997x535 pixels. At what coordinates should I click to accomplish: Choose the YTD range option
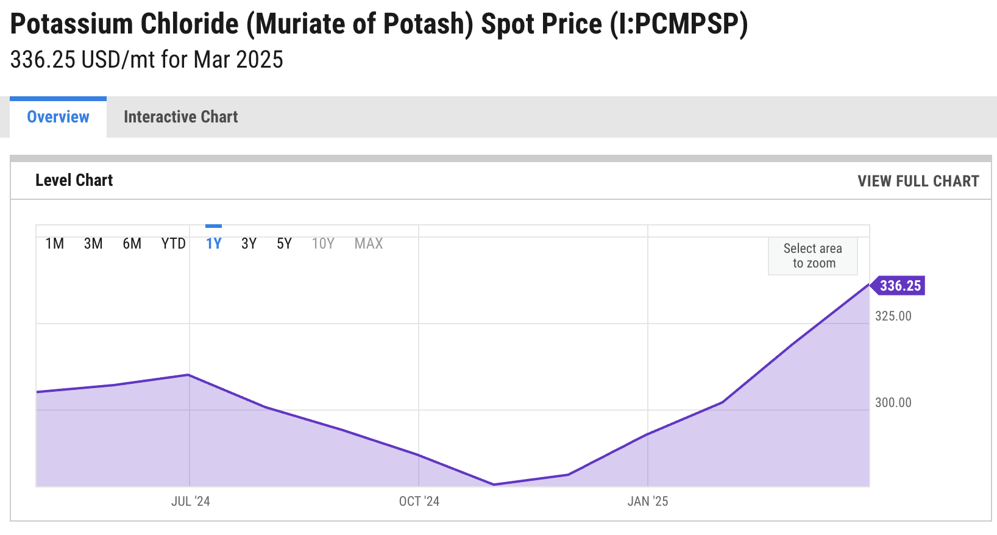tap(173, 244)
